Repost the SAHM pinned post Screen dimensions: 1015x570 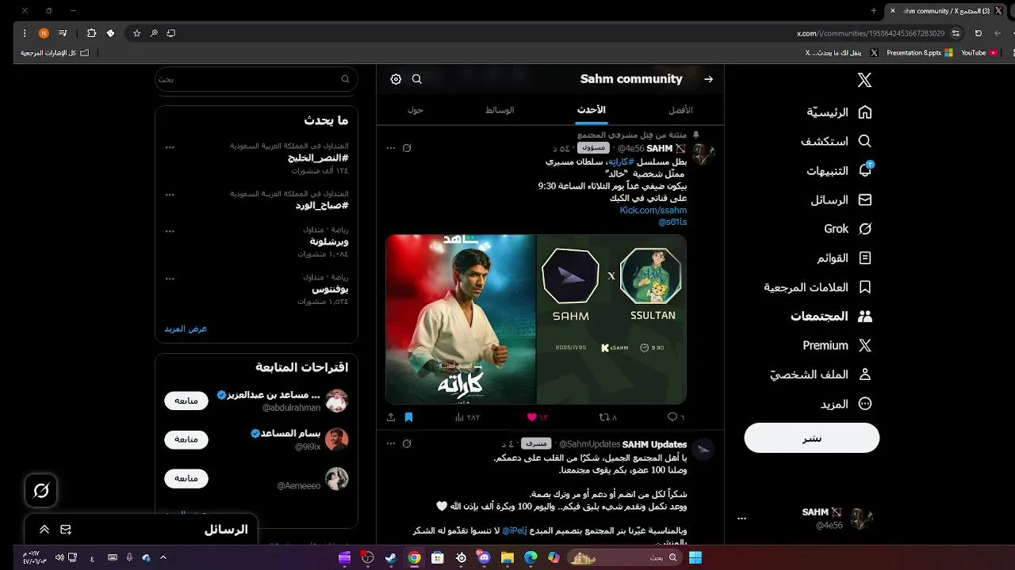[x=607, y=417]
